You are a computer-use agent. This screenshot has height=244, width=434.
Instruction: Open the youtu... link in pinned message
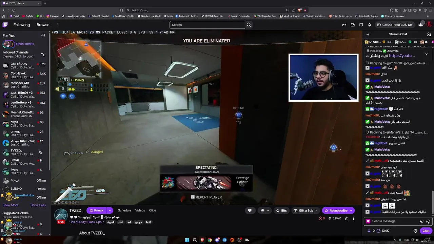[402, 56]
